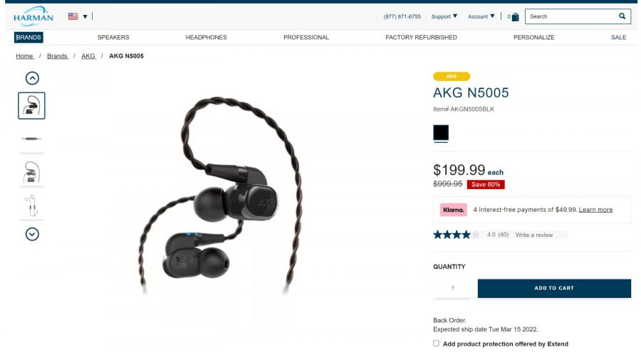Select the inline remote cable thumbnail
This screenshot has height=352, width=641.
[31, 139]
